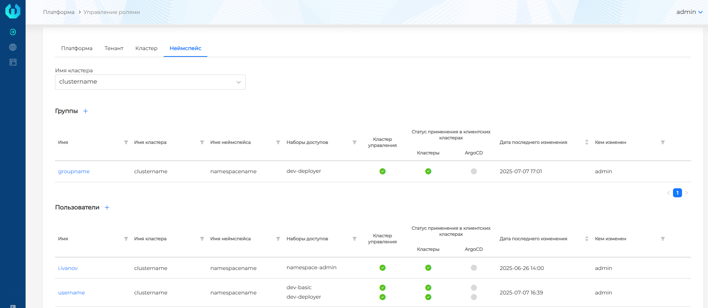
Task: Filter Groups table by Наборы доступов
Action: (x=354, y=142)
